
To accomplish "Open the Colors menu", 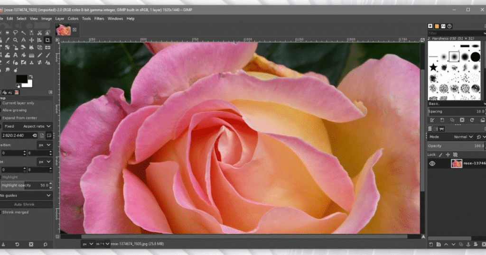I will click(x=73, y=18).
